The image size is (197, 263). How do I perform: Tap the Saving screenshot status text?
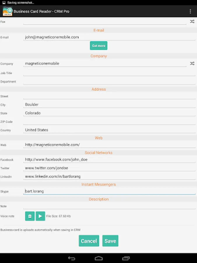[x=21, y=3]
